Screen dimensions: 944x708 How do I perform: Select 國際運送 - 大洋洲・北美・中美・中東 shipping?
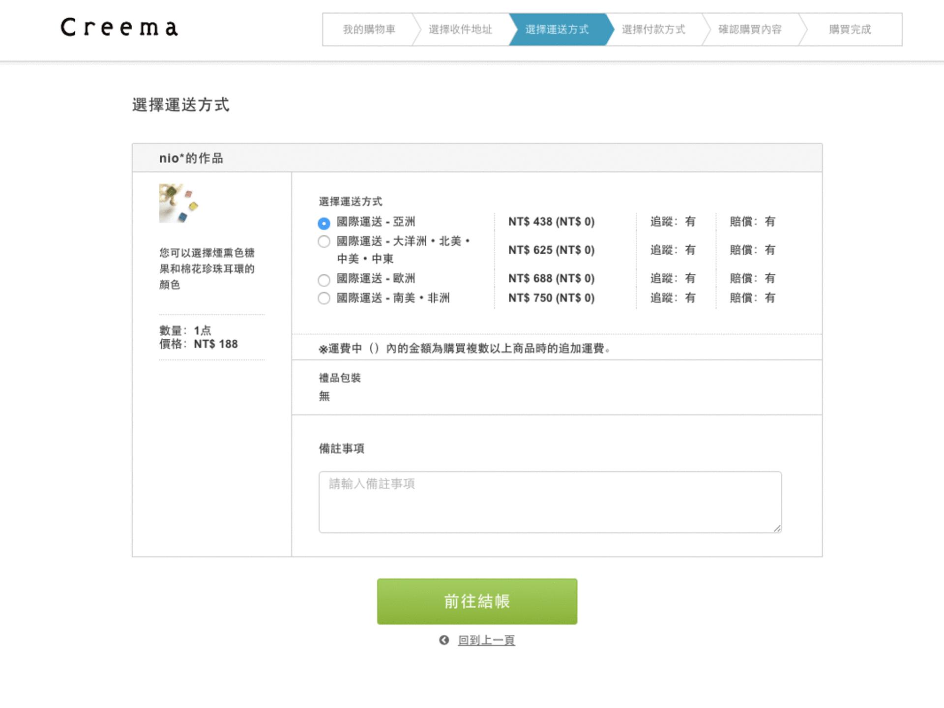324,241
